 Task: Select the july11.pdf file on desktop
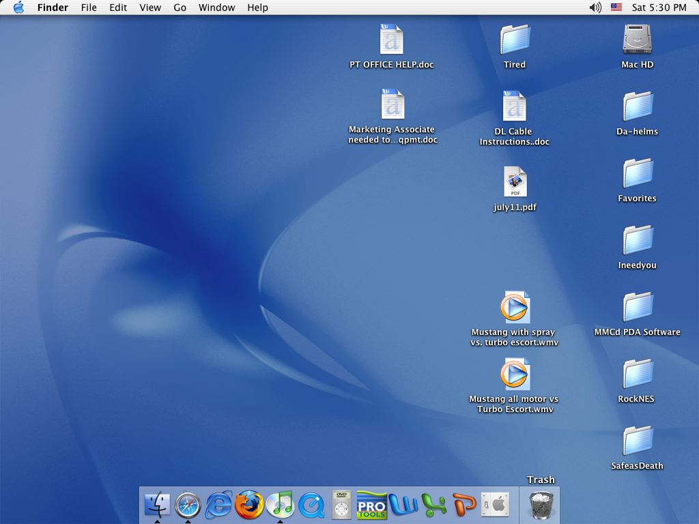(x=515, y=182)
